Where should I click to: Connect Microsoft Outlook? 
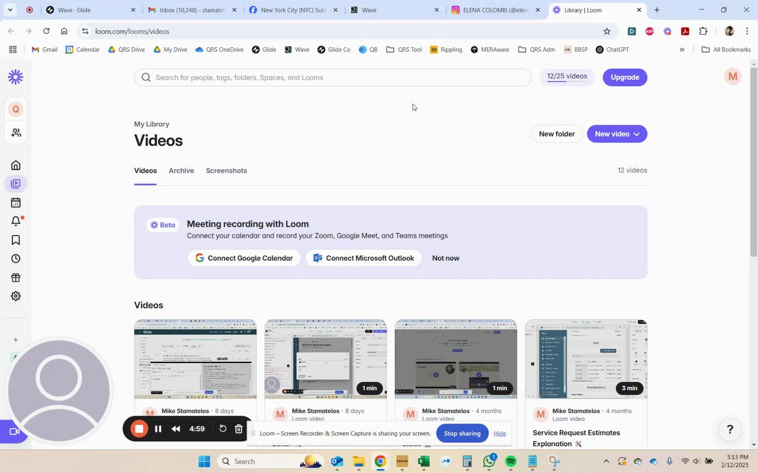click(x=364, y=258)
